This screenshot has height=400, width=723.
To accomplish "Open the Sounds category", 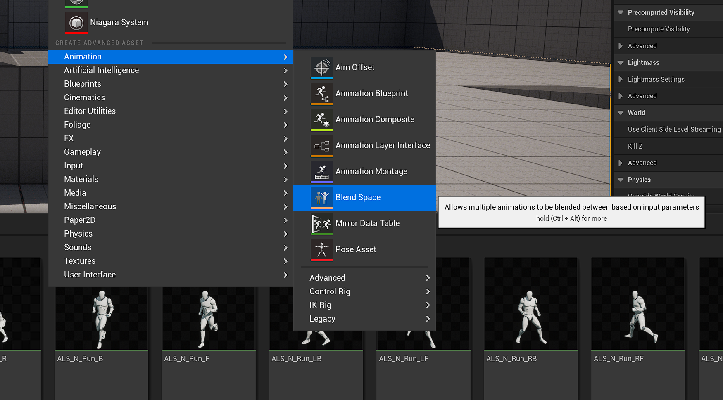I will click(171, 247).
